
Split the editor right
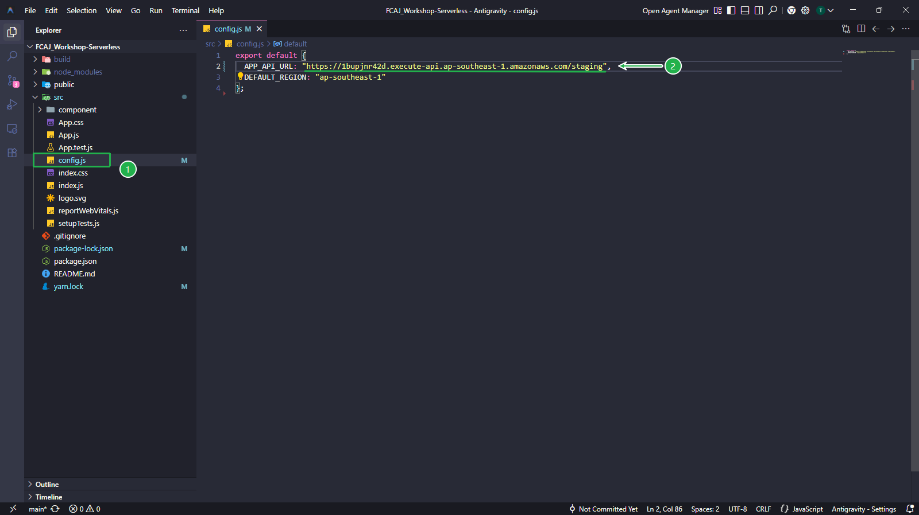pos(861,29)
